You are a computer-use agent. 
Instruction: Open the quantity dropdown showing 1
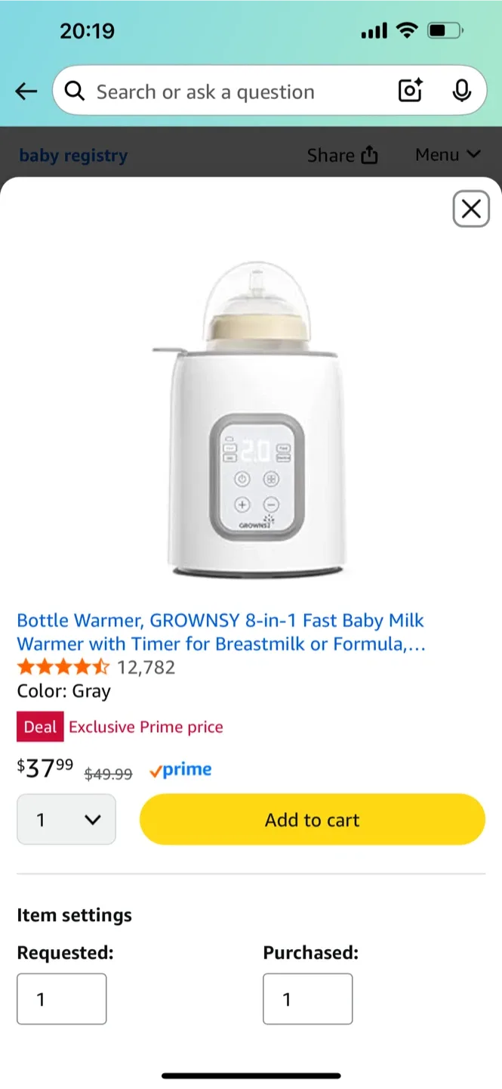(x=66, y=819)
